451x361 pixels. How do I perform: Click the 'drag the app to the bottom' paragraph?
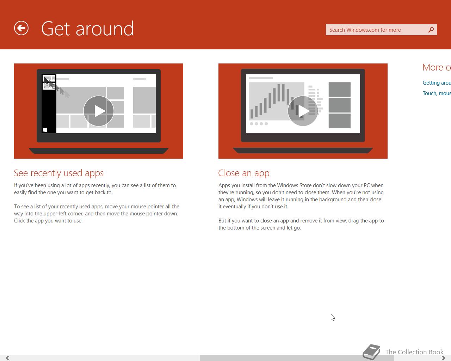click(x=301, y=224)
